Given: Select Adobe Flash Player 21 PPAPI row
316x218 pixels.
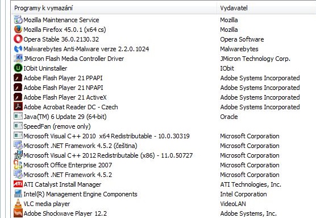Looking at the screenshot, I should [164, 78].
